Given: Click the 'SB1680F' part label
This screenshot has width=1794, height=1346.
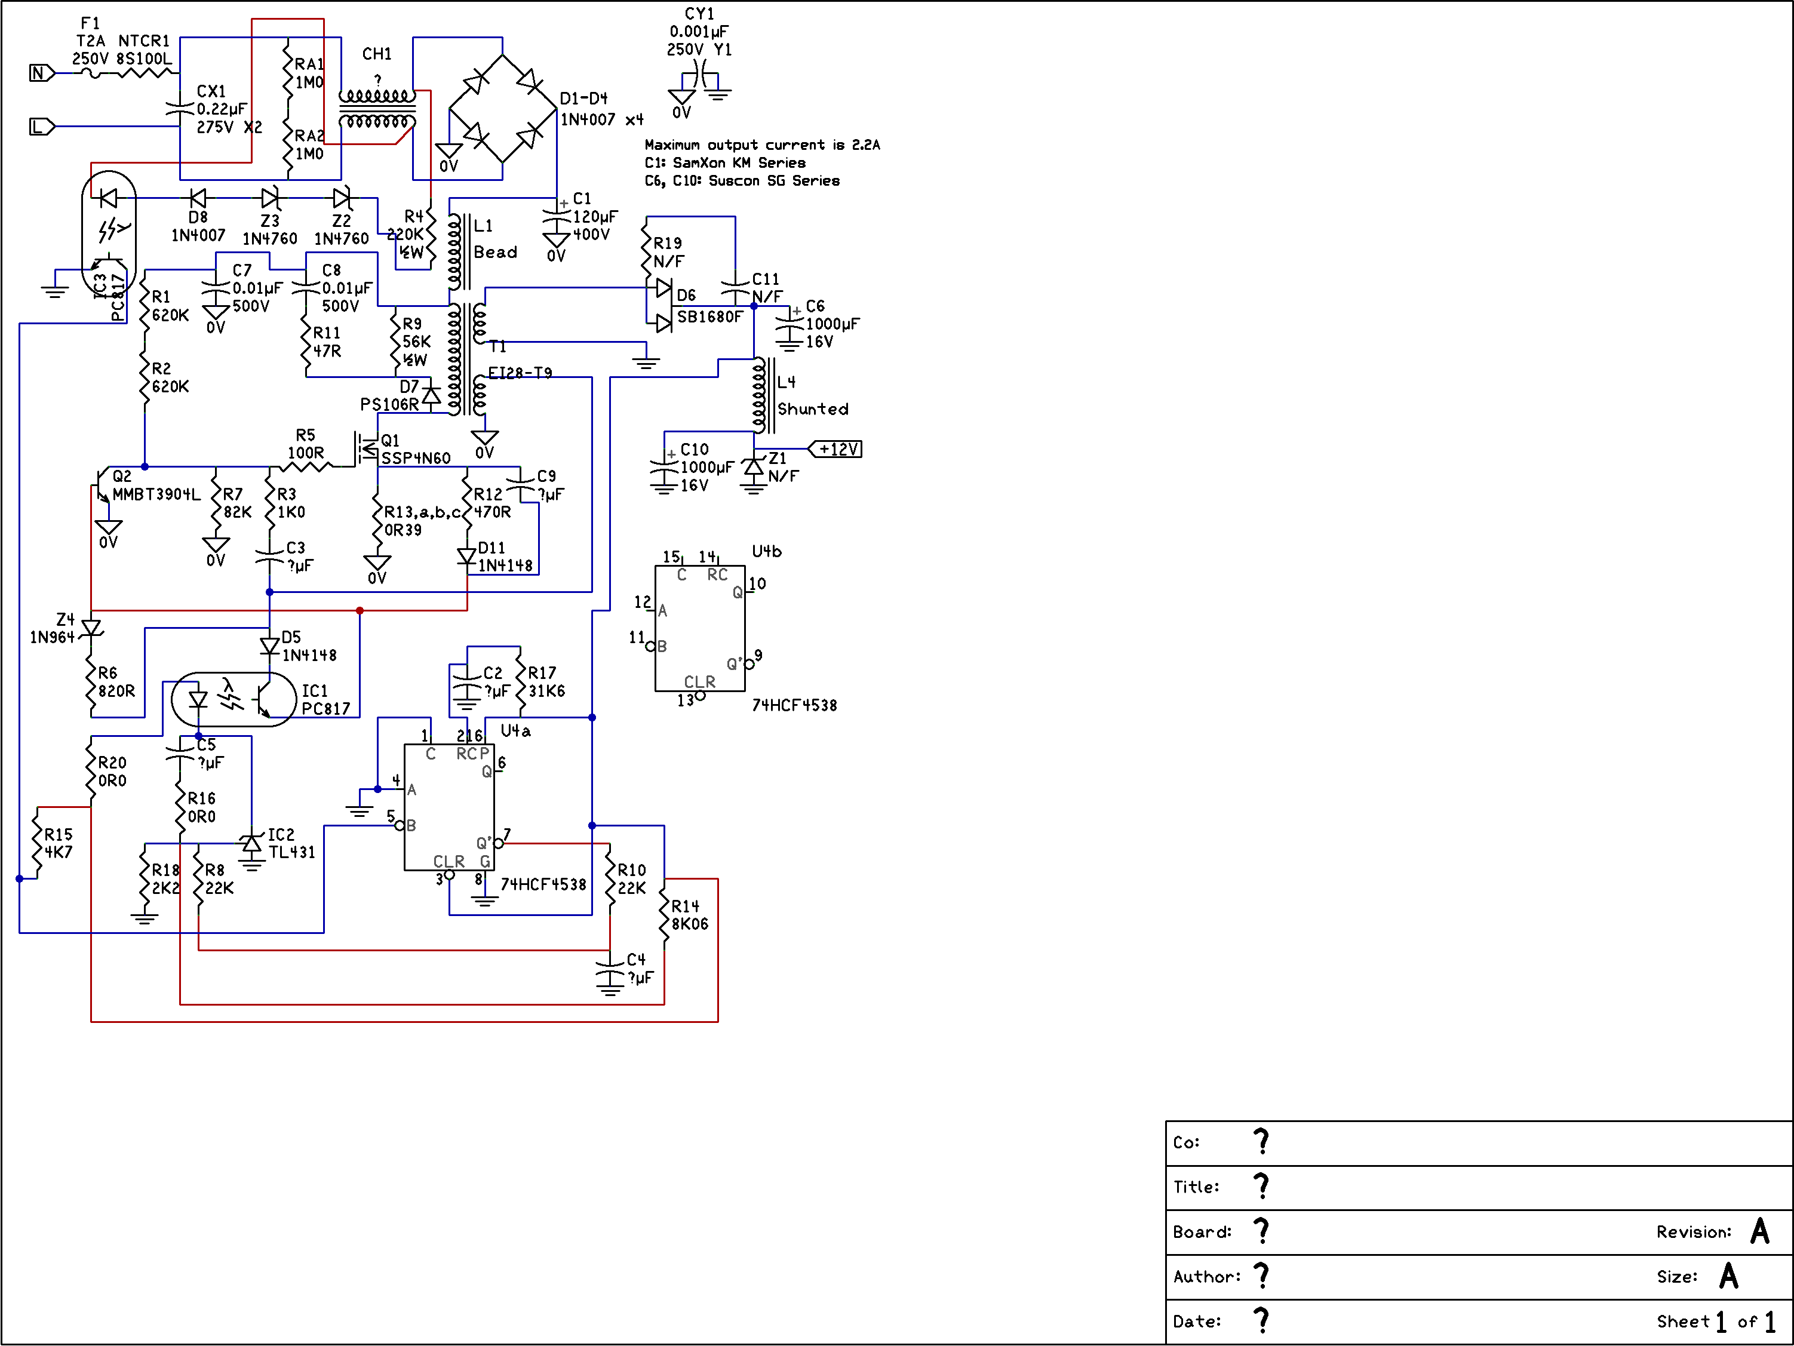Looking at the screenshot, I should [x=711, y=316].
